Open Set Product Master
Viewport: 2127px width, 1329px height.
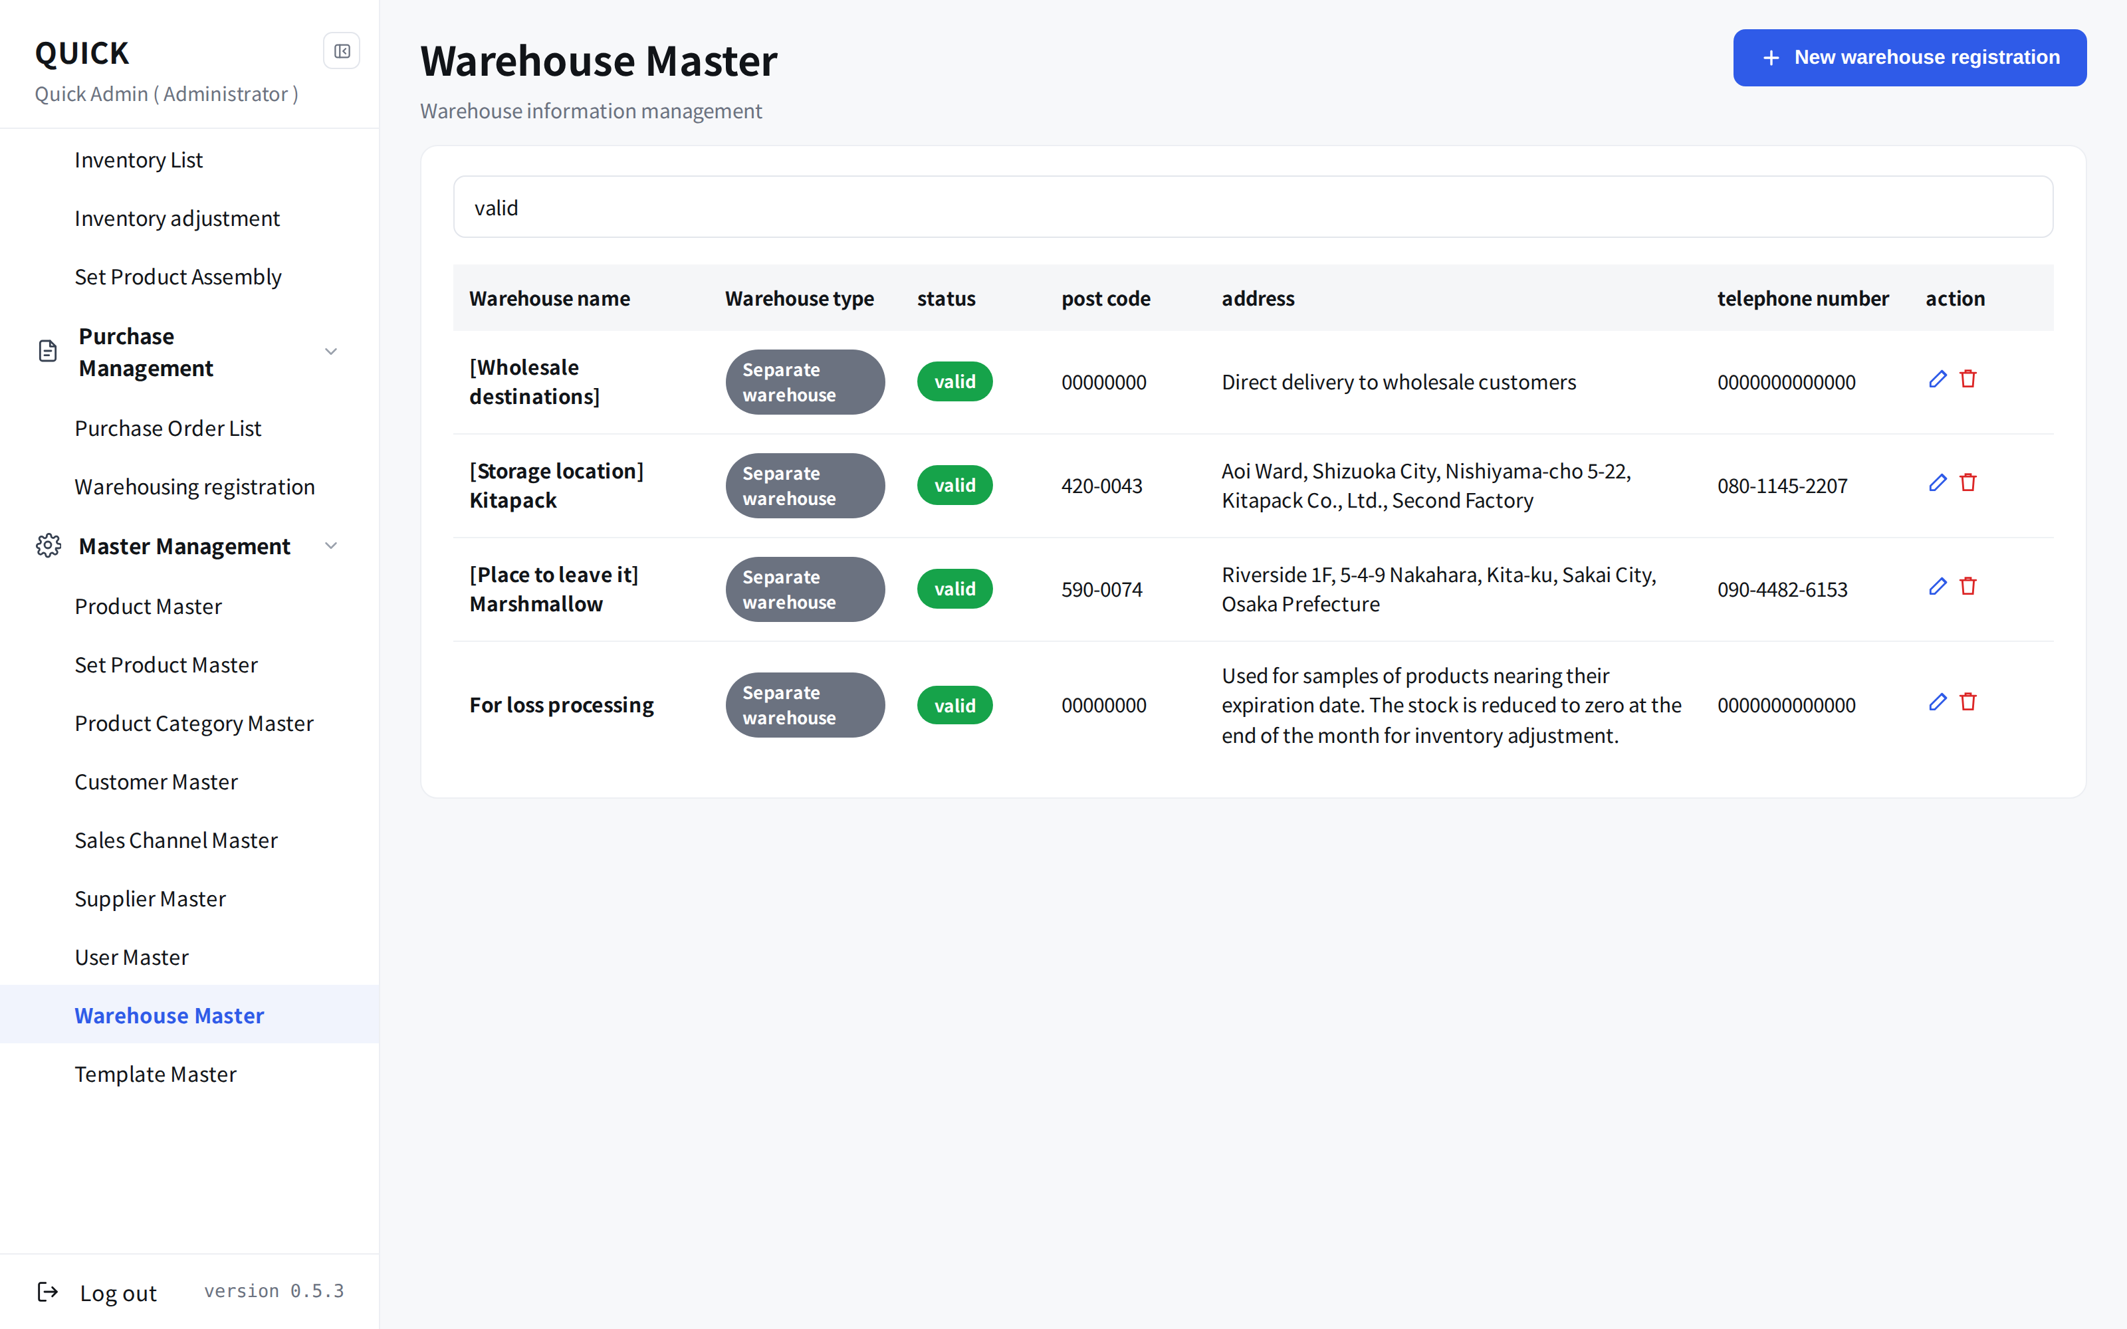click(x=166, y=664)
